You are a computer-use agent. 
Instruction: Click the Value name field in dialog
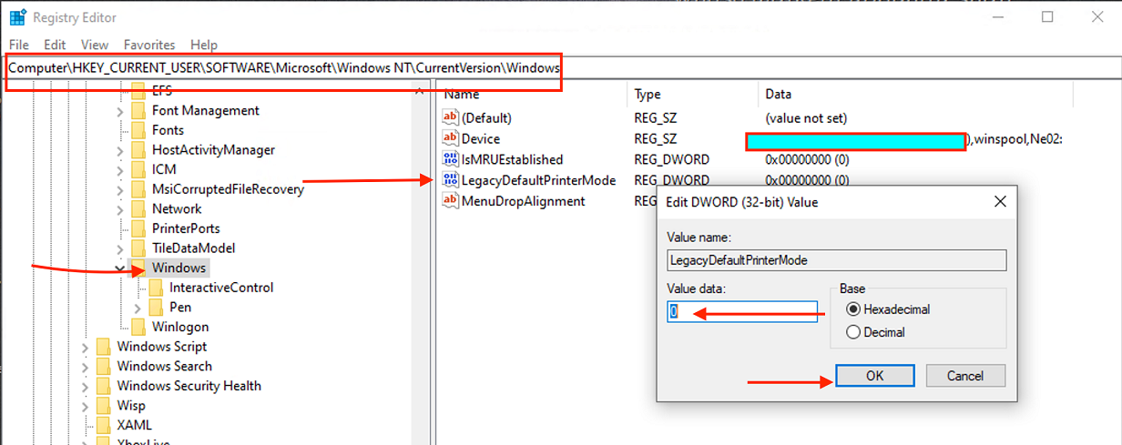836,260
